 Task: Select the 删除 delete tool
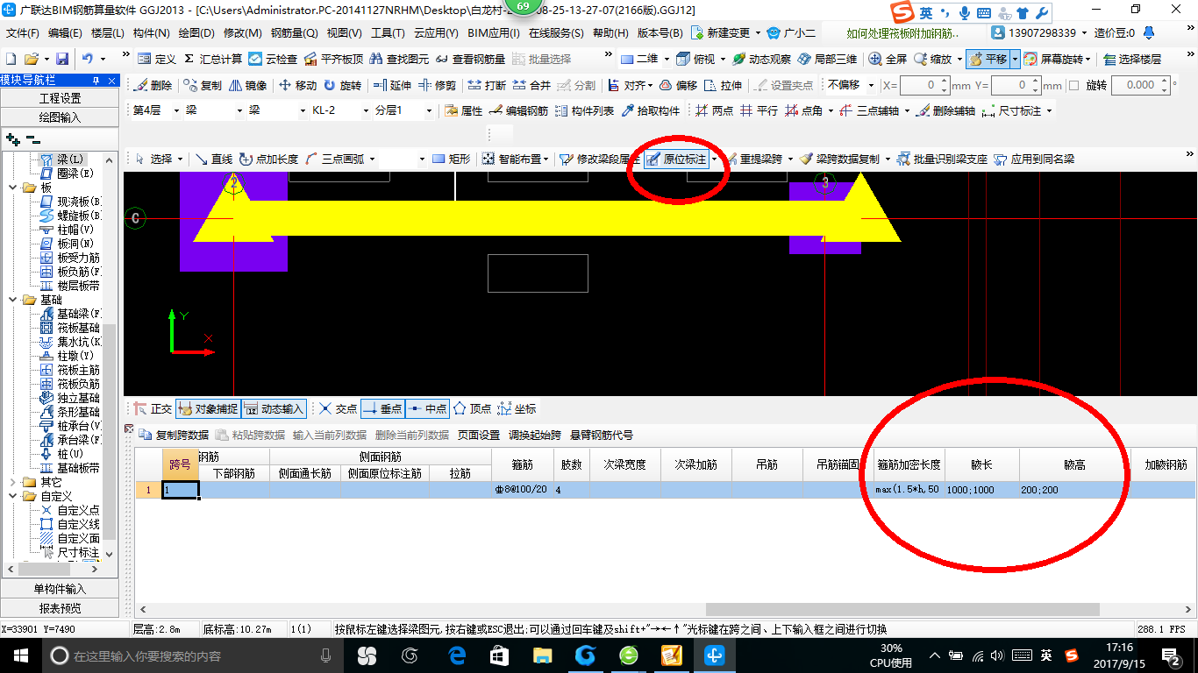pyautogui.click(x=153, y=85)
